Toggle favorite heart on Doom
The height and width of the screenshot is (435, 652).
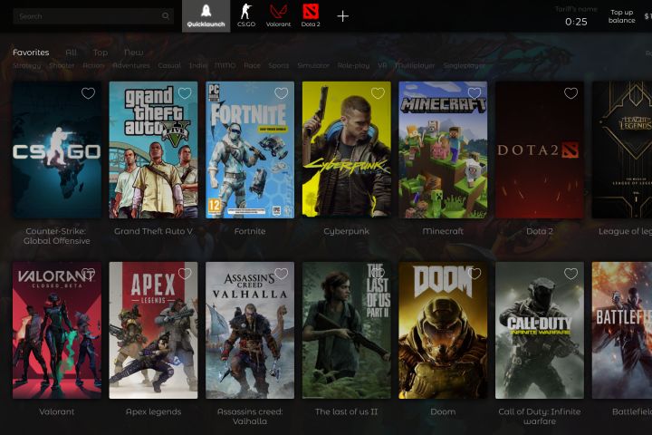click(474, 274)
